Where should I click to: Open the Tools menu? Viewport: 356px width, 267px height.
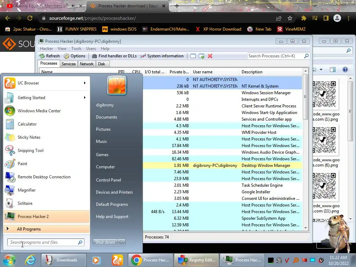click(76, 49)
